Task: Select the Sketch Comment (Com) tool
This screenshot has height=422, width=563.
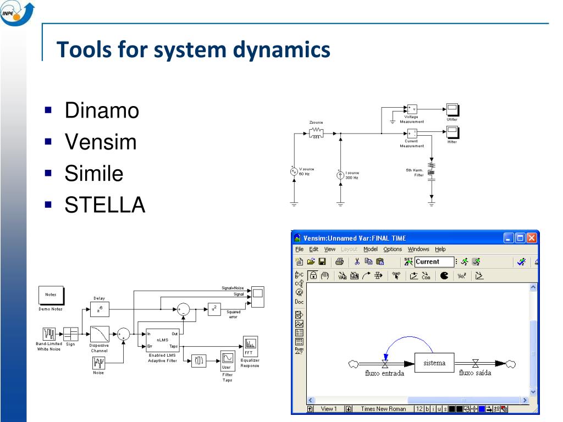Action: coord(426,276)
